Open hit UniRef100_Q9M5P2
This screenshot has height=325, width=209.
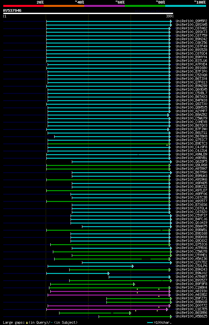point(191,21)
